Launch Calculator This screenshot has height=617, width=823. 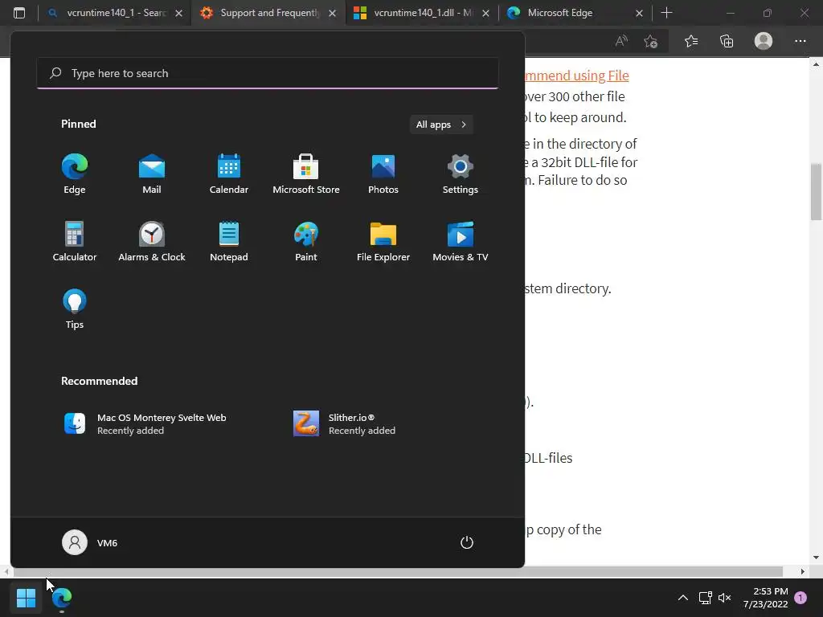point(75,242)
